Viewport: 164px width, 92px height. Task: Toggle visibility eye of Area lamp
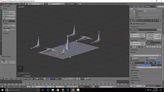tap(157, 15)
